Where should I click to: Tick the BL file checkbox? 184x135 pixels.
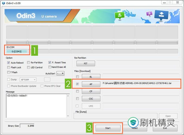(x=77, y=77)
